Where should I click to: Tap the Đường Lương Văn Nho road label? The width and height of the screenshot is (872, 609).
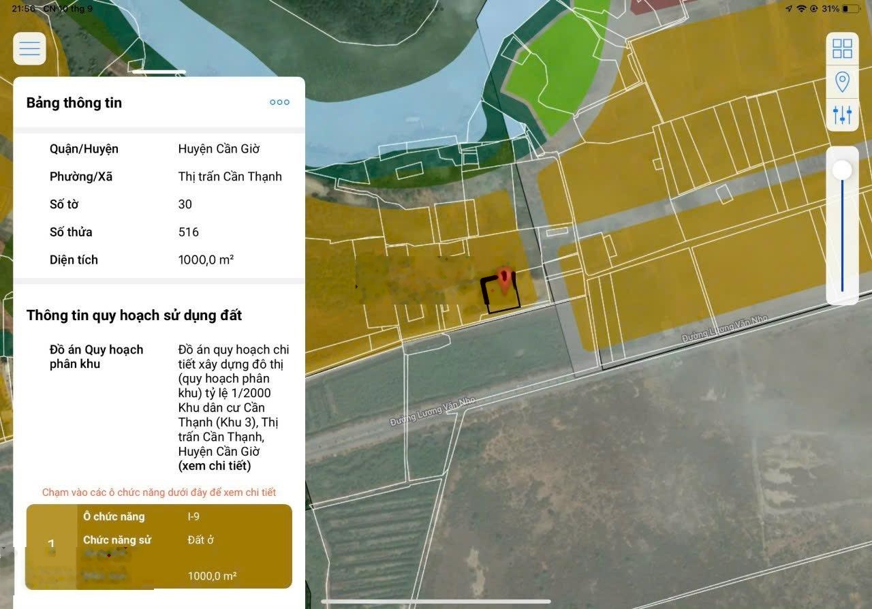click(x=432, y=412)
